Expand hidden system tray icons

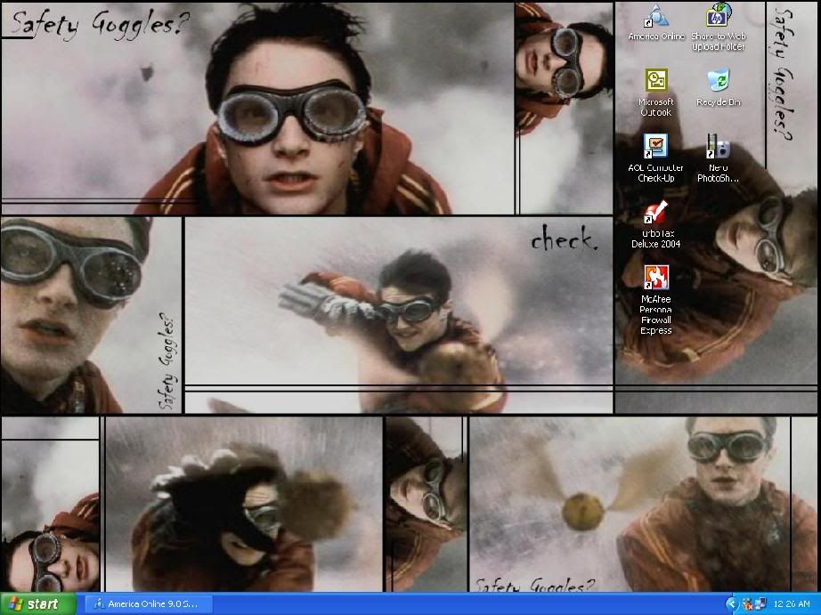coord(731,604)
